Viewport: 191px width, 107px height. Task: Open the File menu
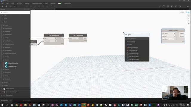[2, 4]
